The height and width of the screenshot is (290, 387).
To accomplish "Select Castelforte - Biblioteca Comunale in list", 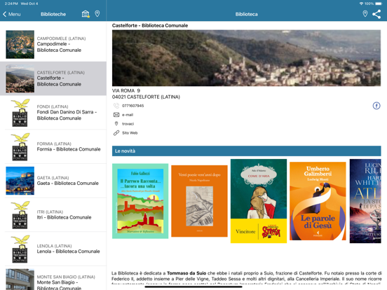I will click(53, 78).
